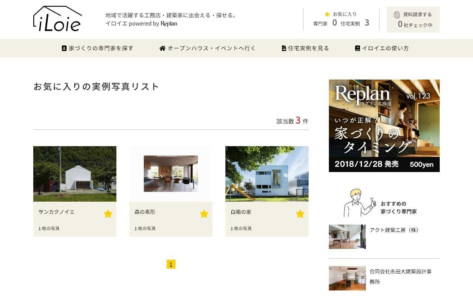The image size is (473, 296).
Task: Click the Replan logo in the header tagline
Action: (x=169, y=24)
